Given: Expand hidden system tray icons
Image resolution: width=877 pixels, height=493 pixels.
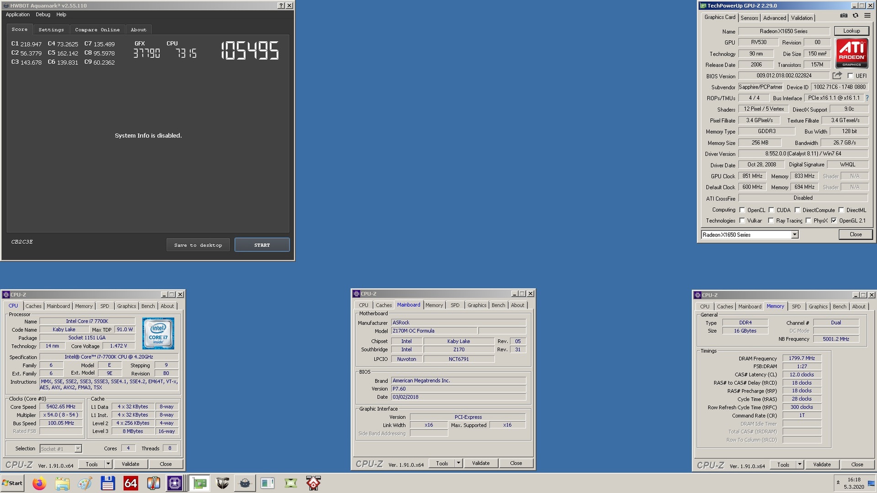Looking at the screenshot, I should 838,483.
